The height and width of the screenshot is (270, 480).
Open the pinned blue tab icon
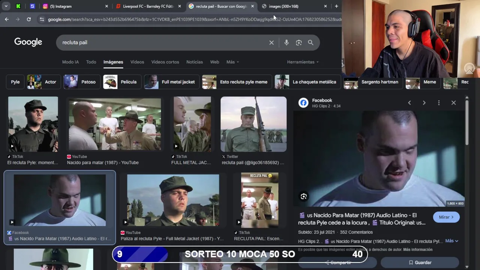point(32,6)
